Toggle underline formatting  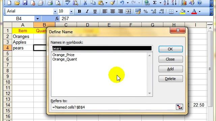(95, 11)
